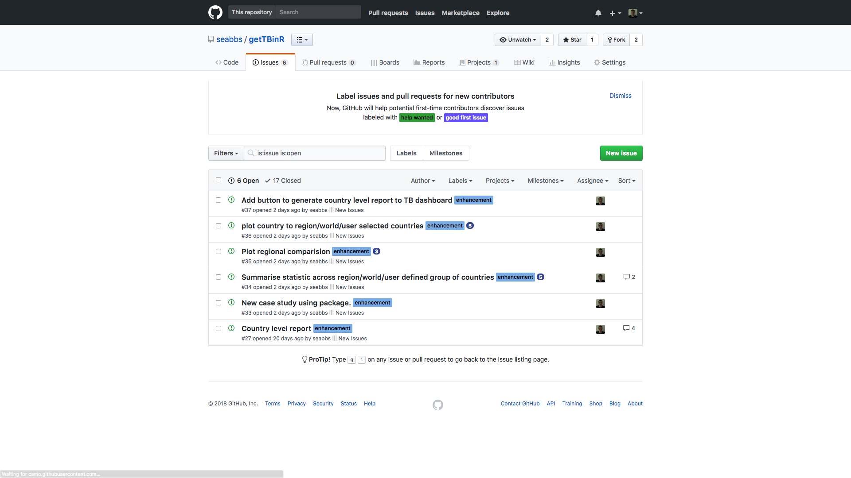Click assignee avatar on New case study row
Image resolution: width=851 pixels, height=478 pixels.
coord(601,304)
